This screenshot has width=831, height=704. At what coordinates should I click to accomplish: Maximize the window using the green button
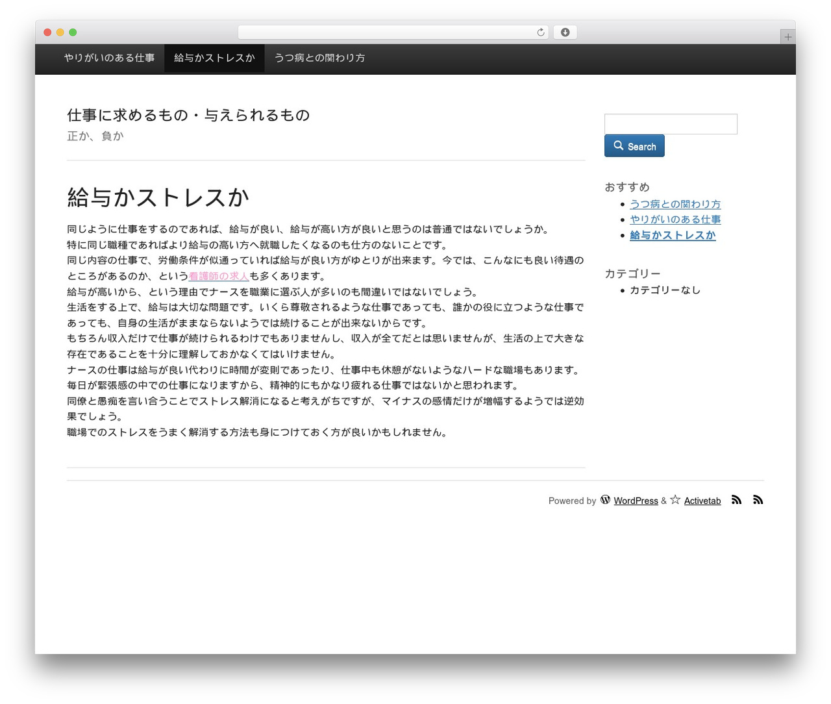(x=73, y=32)
